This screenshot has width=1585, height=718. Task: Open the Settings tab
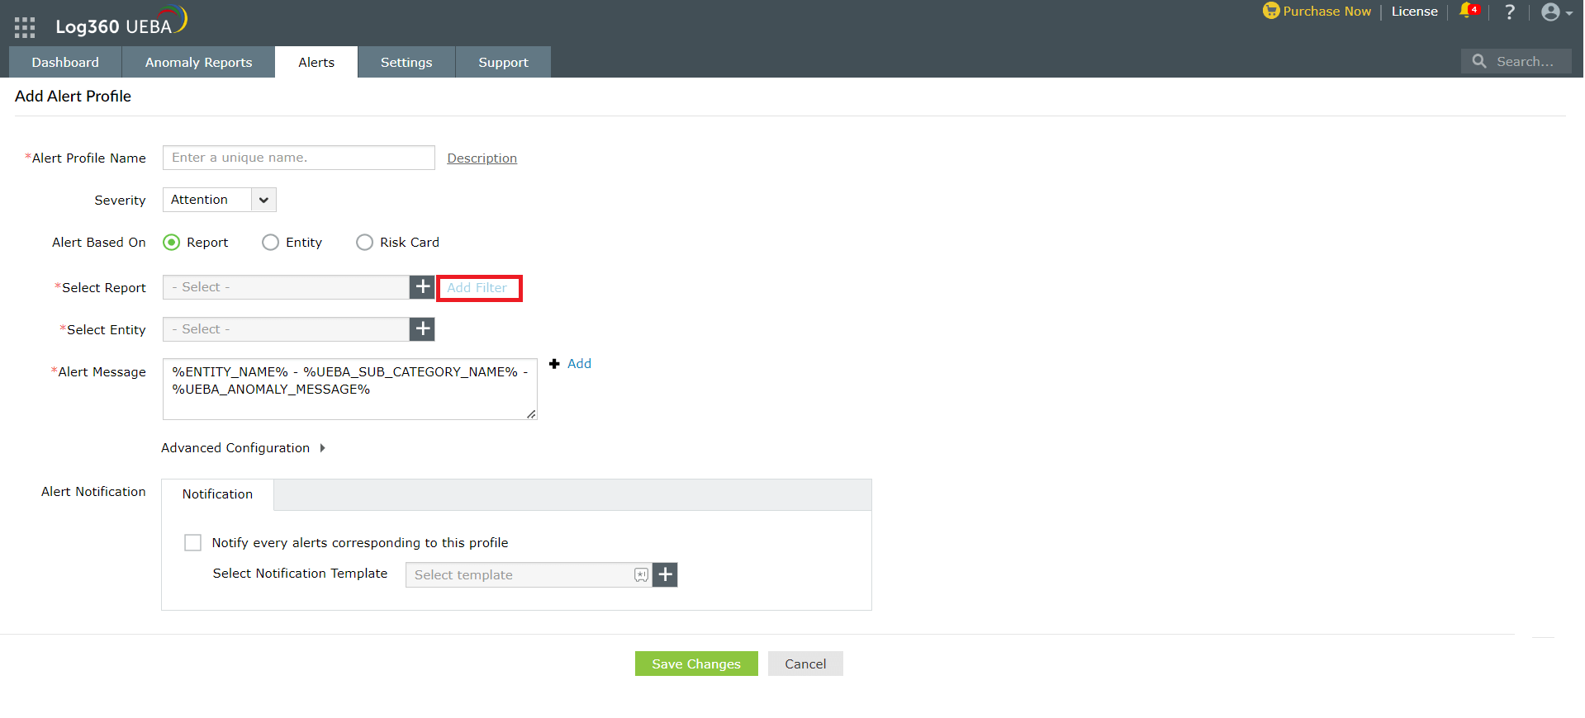coord(406,62)
